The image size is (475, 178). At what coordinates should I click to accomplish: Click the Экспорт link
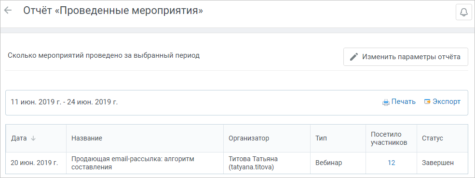click(447, 102)
